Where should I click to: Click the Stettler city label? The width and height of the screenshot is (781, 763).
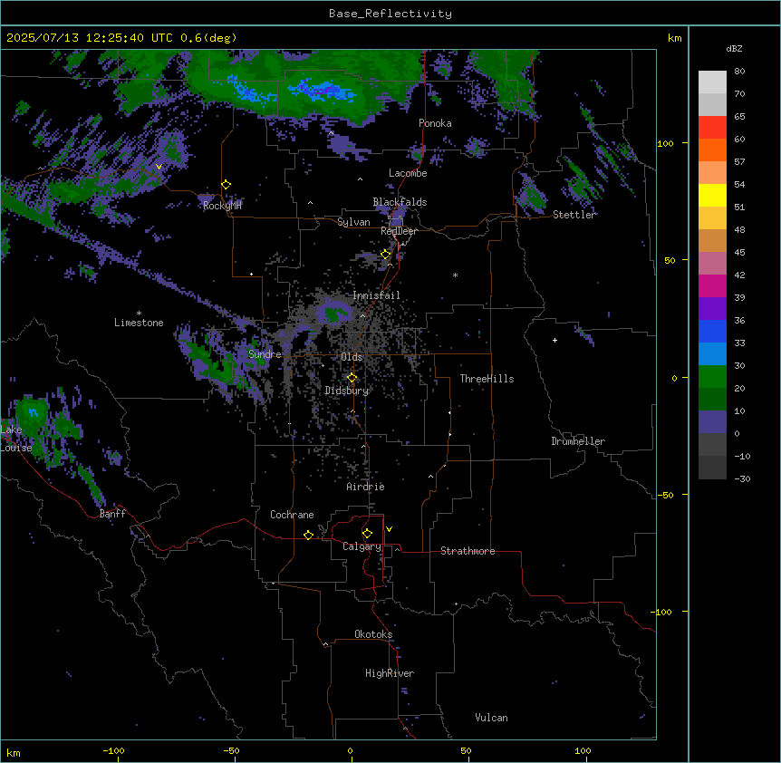click(574, 215)
